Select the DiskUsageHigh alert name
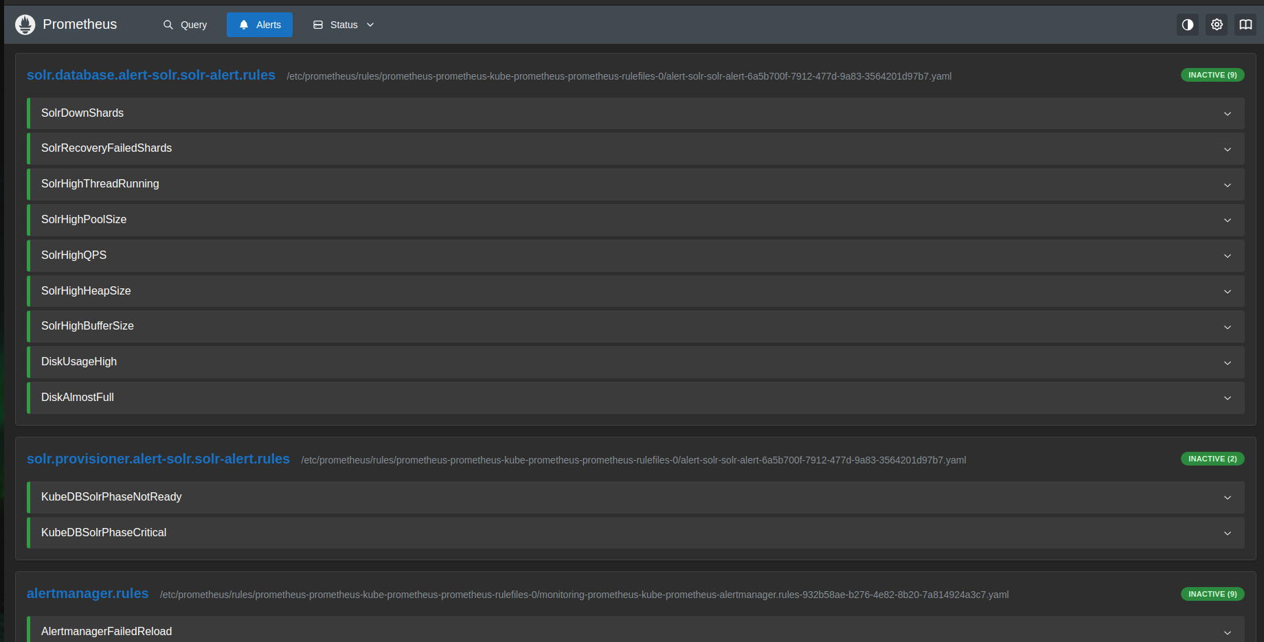The image size is (1264, 642). pyautogui.click(x=79, y=362)
